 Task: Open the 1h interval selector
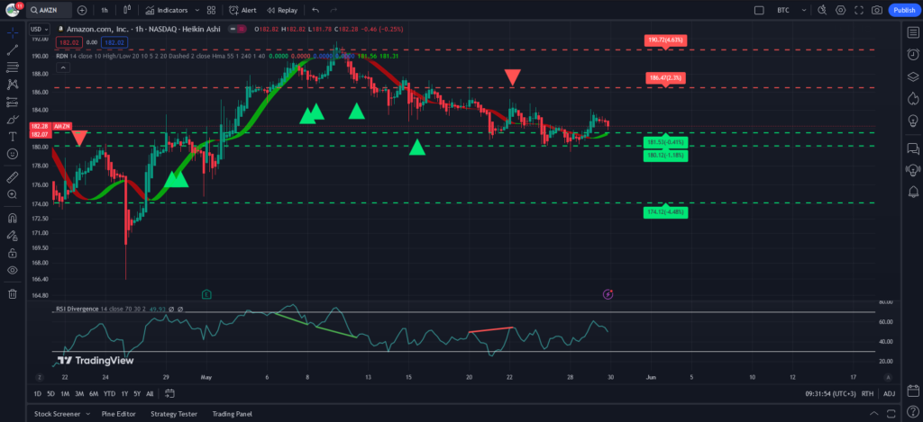105,10
